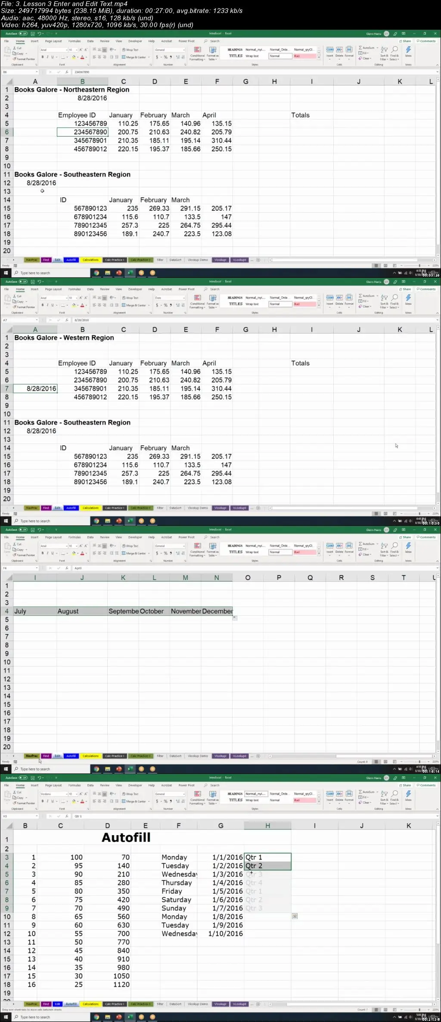Click Share in the Northeastern Region window

click(x=405, y=41)
